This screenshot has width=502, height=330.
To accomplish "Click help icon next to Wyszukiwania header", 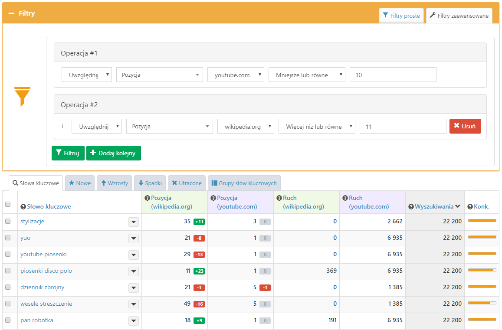I will point(411,207).
